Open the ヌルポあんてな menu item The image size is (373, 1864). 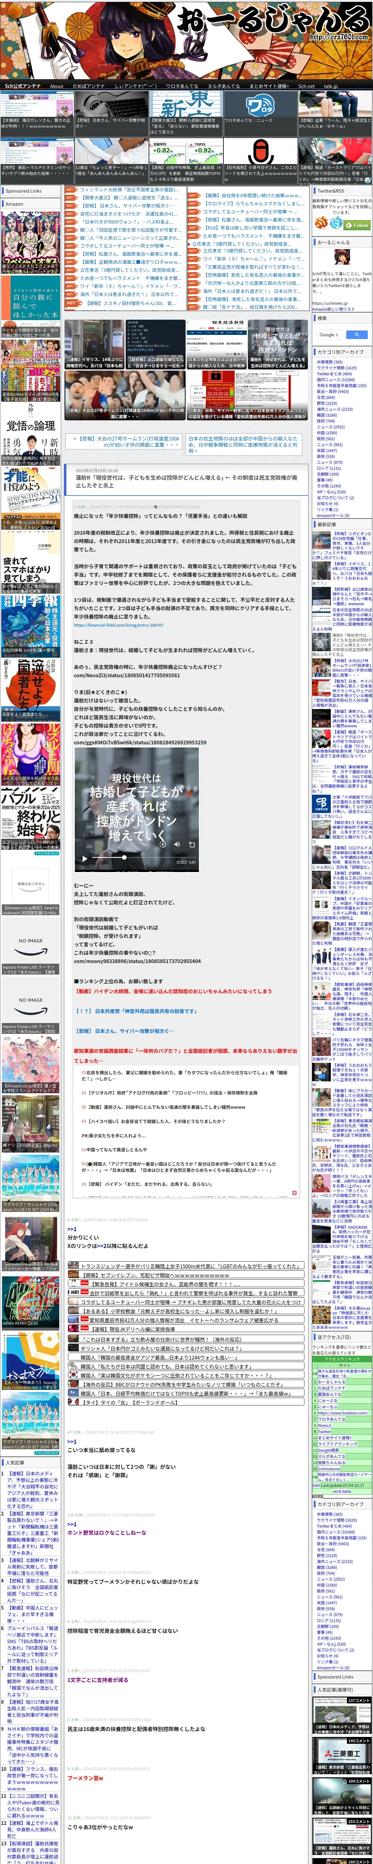224,86
